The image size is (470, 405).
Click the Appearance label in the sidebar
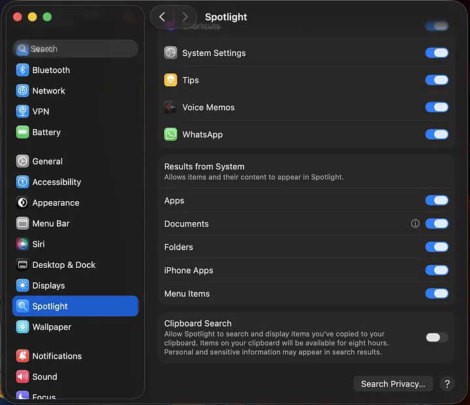55,203
